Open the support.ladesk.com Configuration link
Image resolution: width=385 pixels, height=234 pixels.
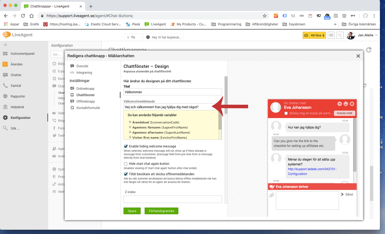[x=312, y=171]
